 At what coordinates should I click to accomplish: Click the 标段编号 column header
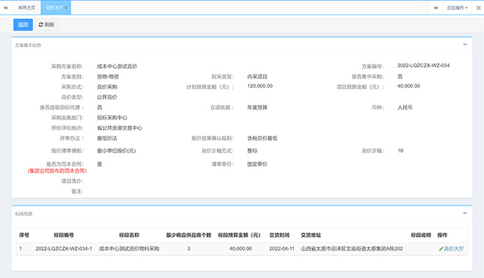[x=64, y=236]
